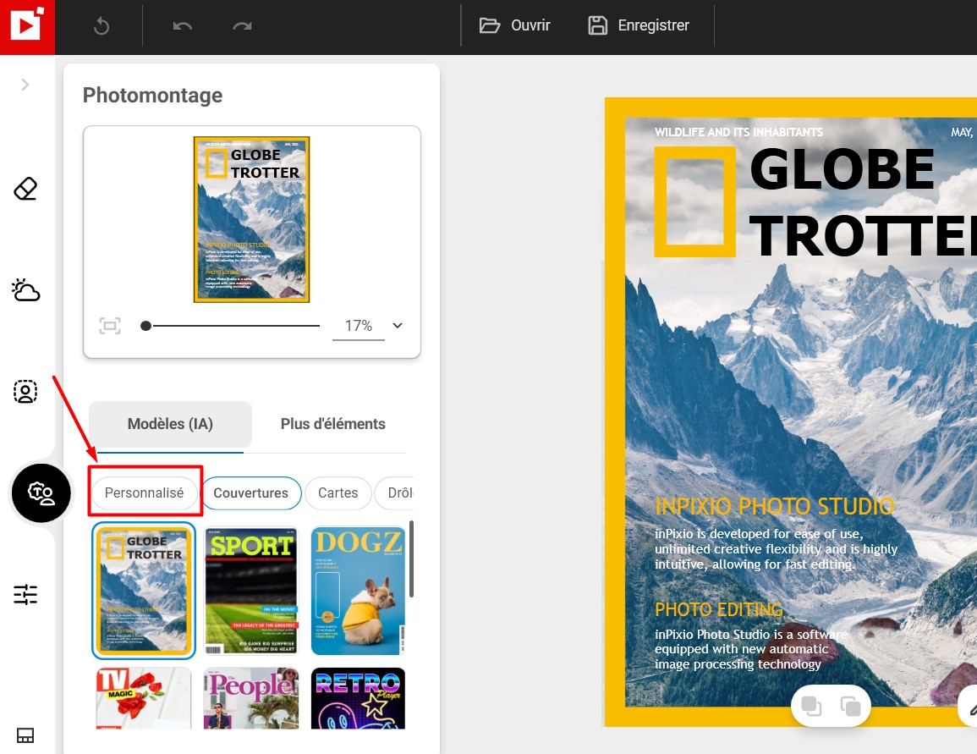Open the zoom percentage dropdown

[398, 326]
